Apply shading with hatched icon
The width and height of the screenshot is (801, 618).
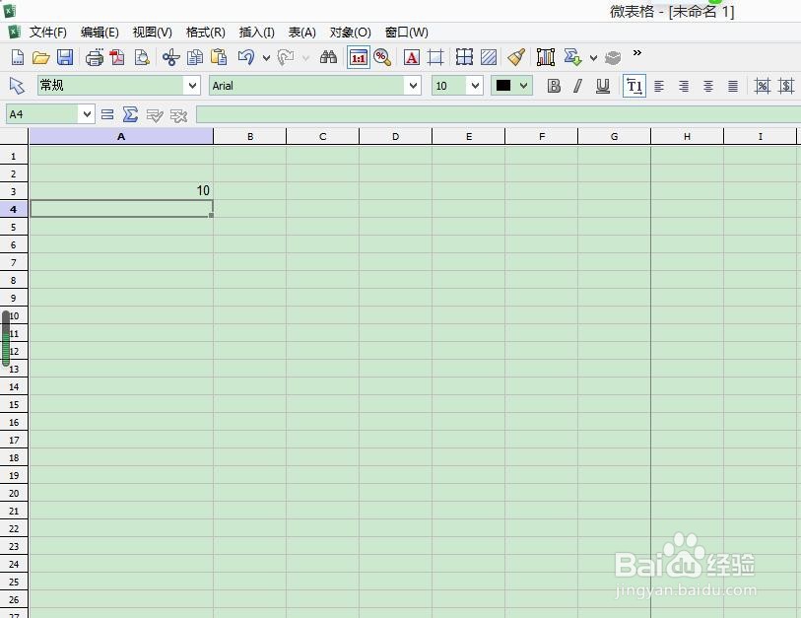pyautogui.click(x=489, y=57)
